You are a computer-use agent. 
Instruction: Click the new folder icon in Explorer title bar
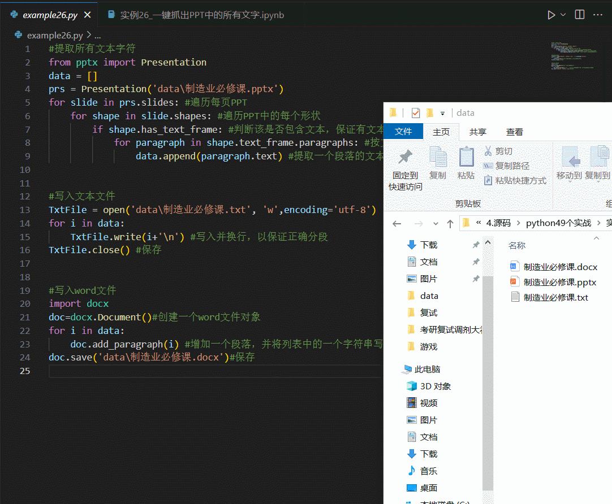[x=430, y=113]
